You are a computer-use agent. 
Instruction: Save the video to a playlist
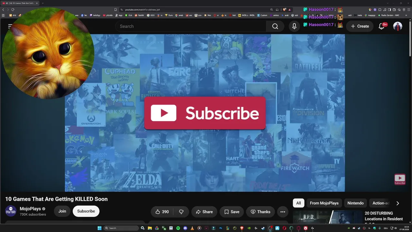pos(232,212)
